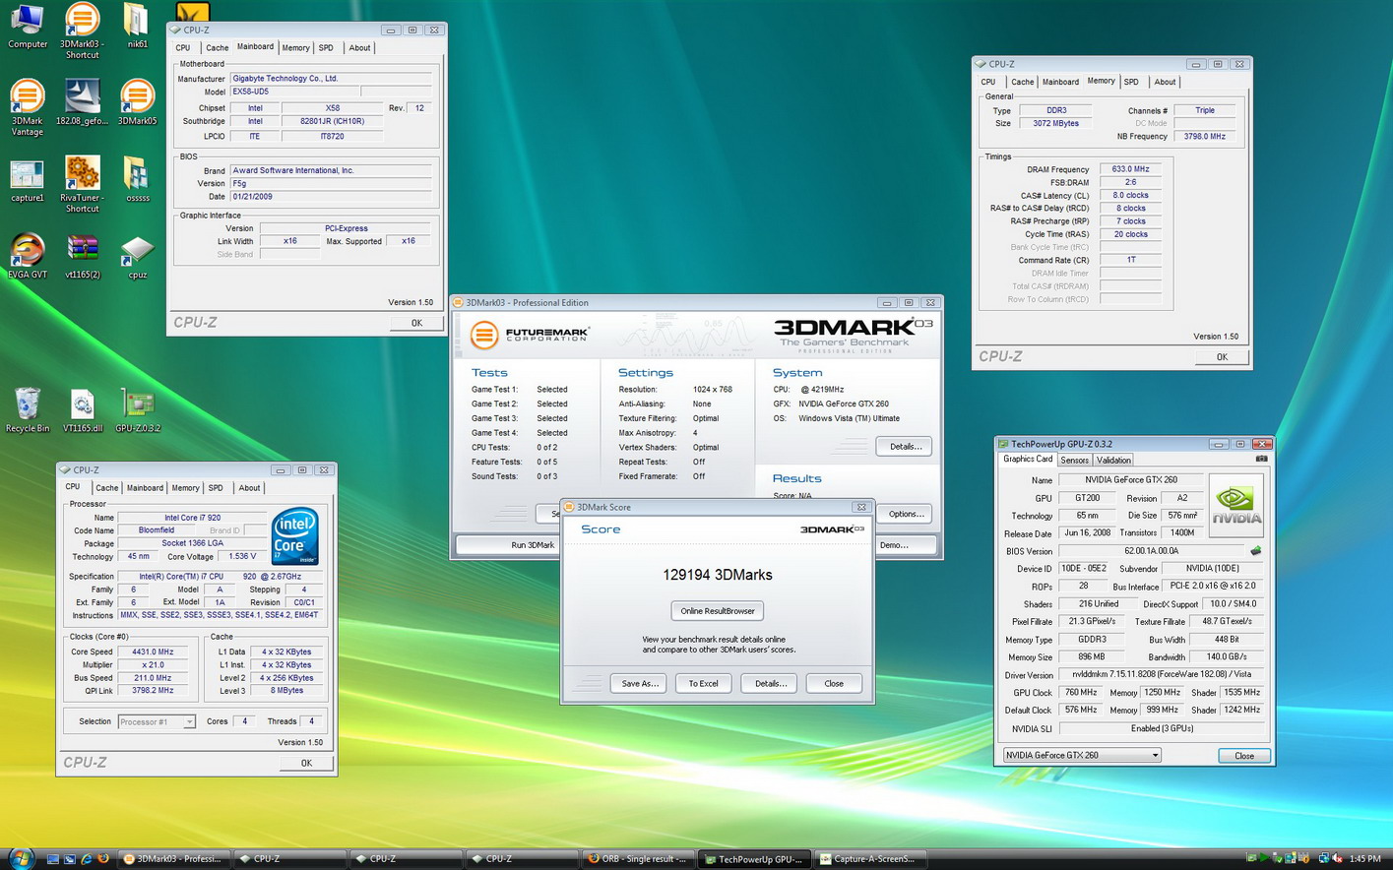This screenshot has width=1393, height=870.
Task: Click Online ResultBrowser button
Action: pos(718,611)
